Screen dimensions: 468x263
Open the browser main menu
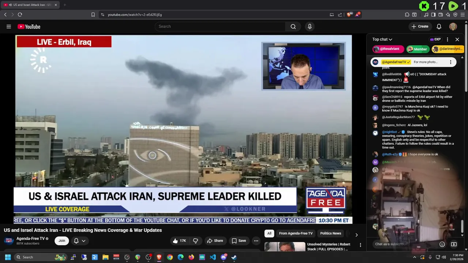pyautogui.click(x=463, y=15)
